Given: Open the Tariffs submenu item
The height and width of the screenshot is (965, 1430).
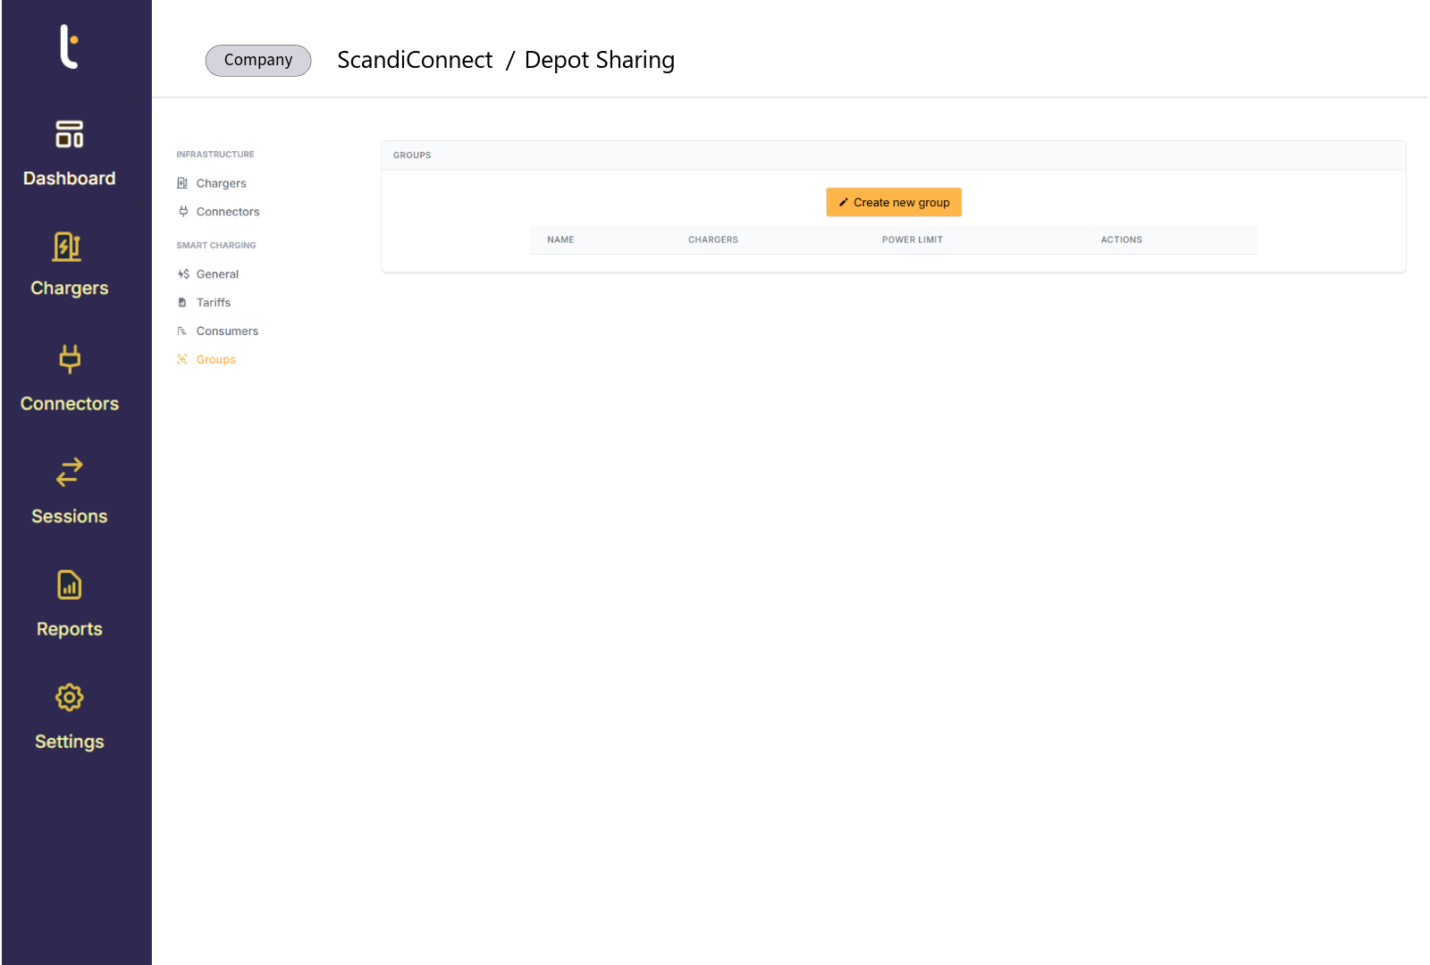Looking at the screenshot, I should [x=213, y=303].
